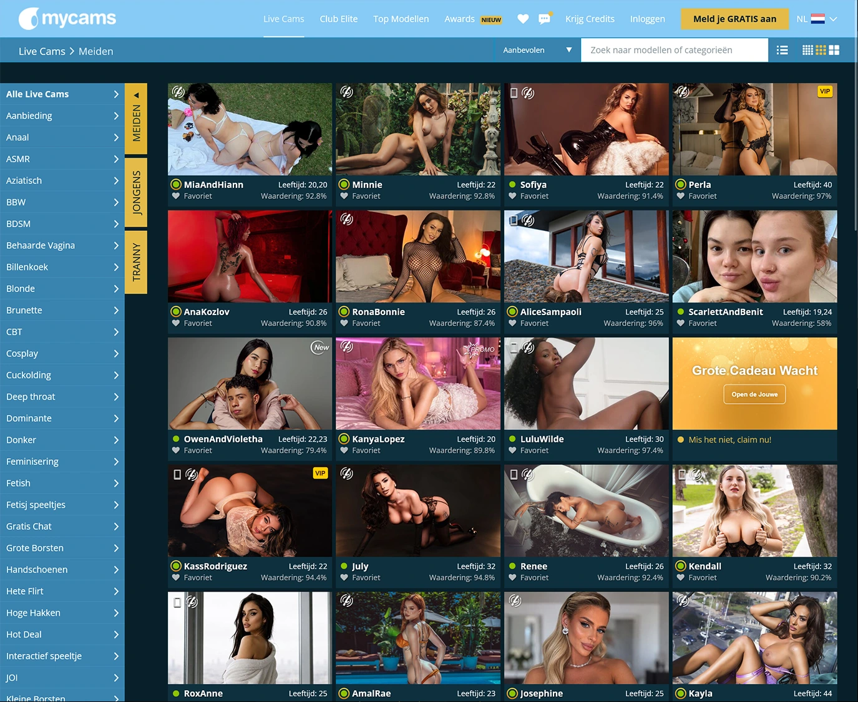Image resolution: width=858 pixels, height=702 pixels.
Task: Click the New badge on OwenAndVioletha card
Action: tap(321, 348)
